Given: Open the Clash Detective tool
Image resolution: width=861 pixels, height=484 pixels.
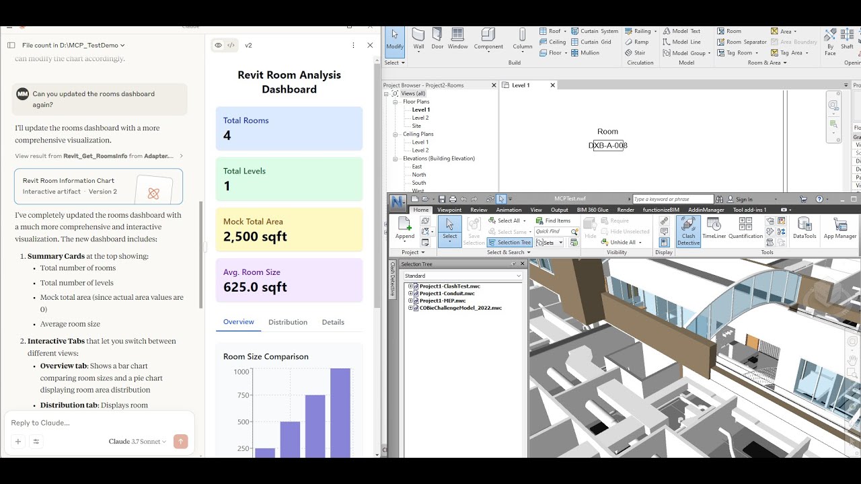Looking at the screenshot, I should coord(688,229).
